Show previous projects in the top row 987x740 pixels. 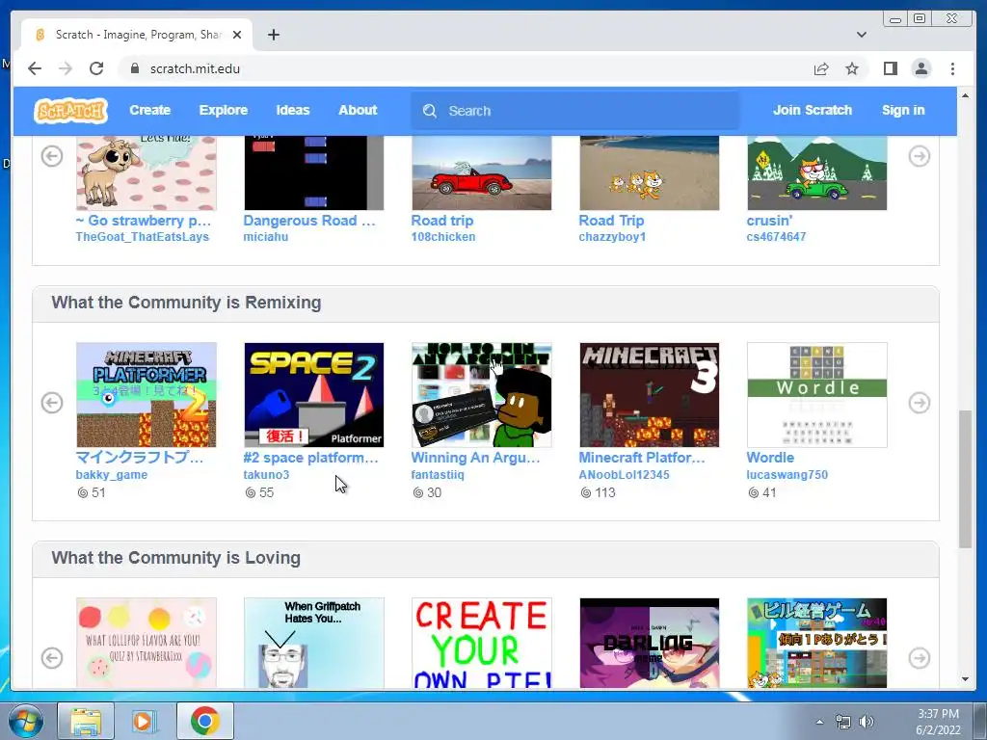tap(52, 156)
